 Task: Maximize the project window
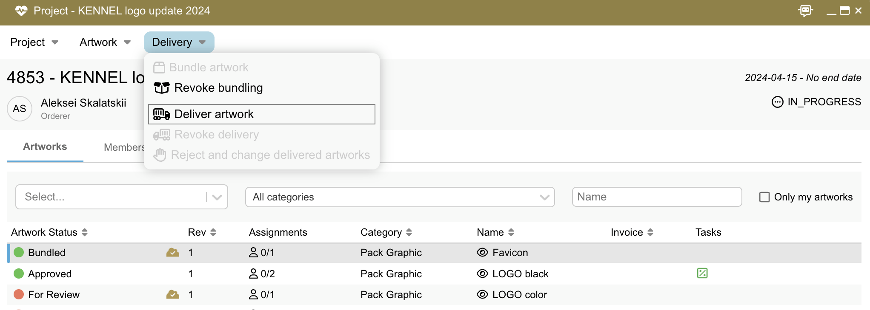click(845, 11)
